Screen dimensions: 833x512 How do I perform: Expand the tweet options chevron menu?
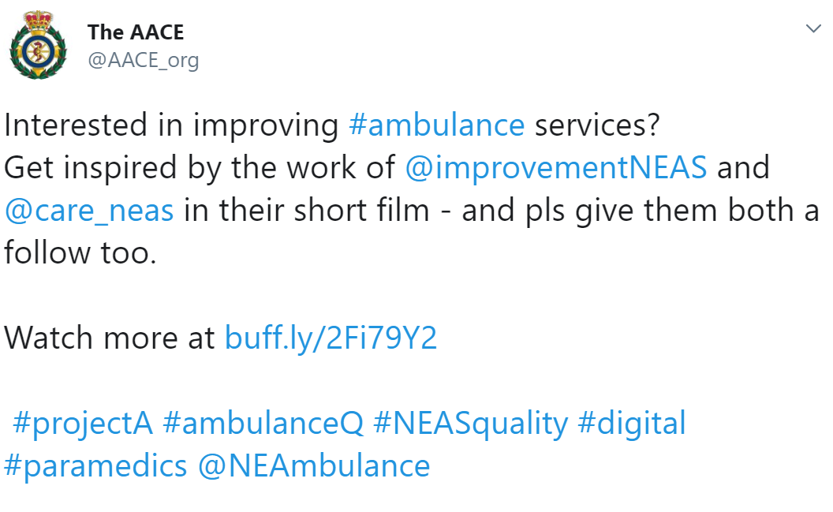813,28
